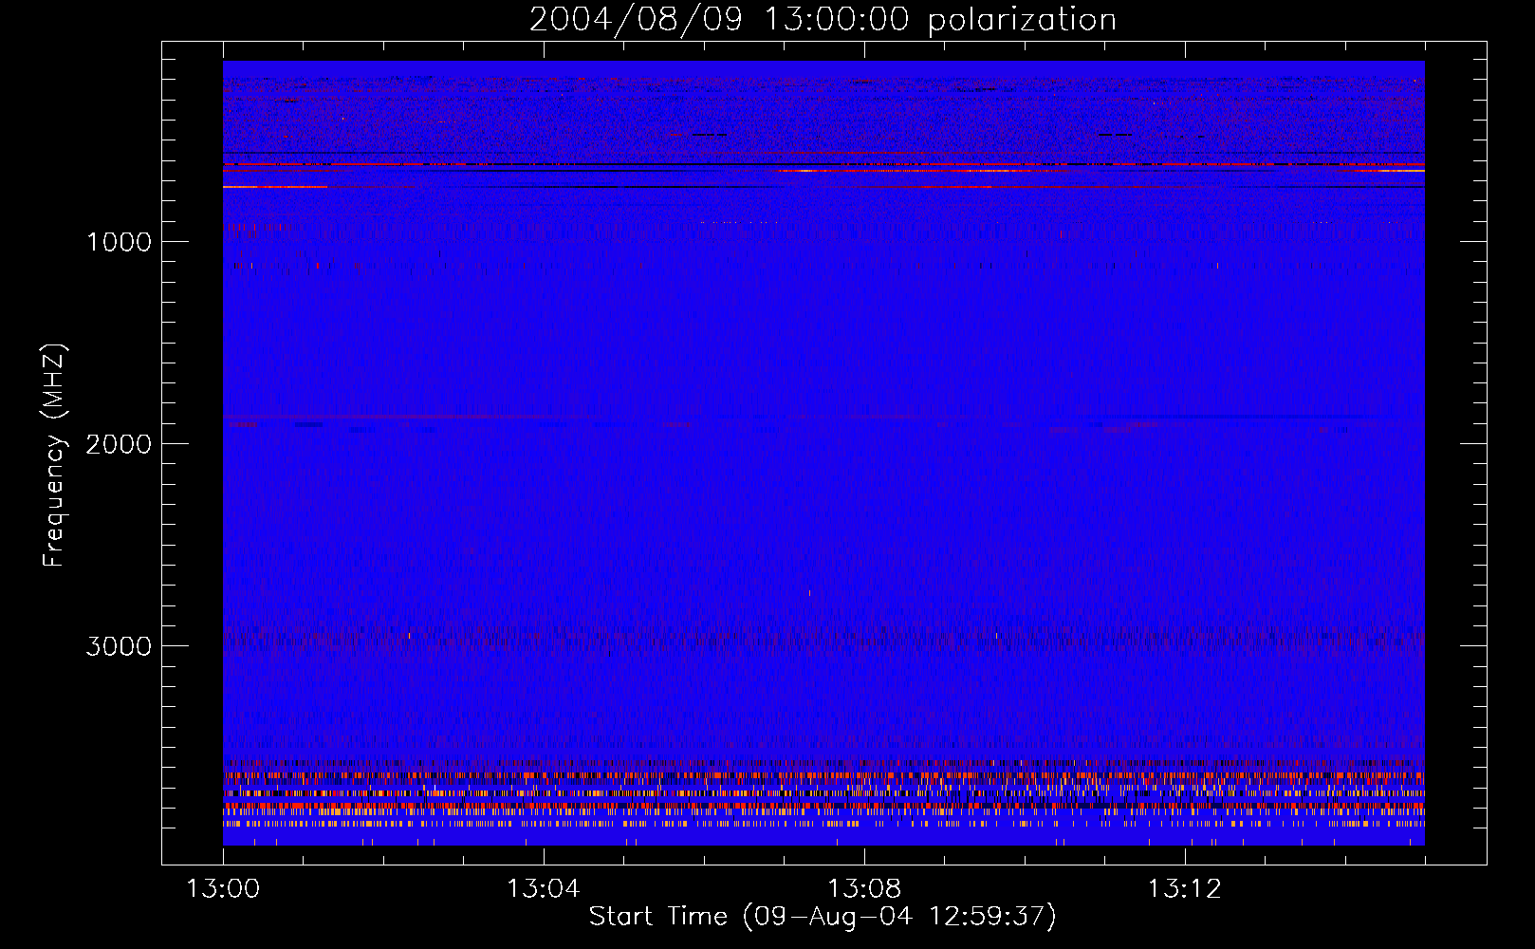Click the '13:04' time tick label

543,889
